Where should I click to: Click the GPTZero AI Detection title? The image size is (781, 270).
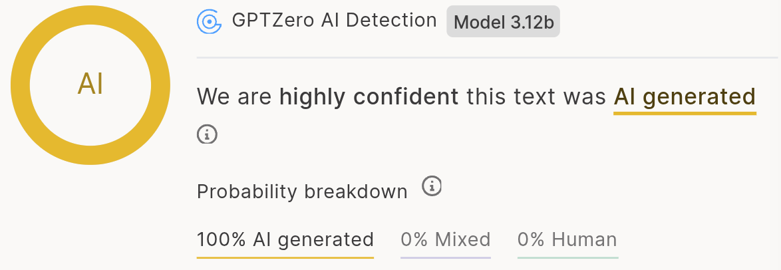[334, 21]
